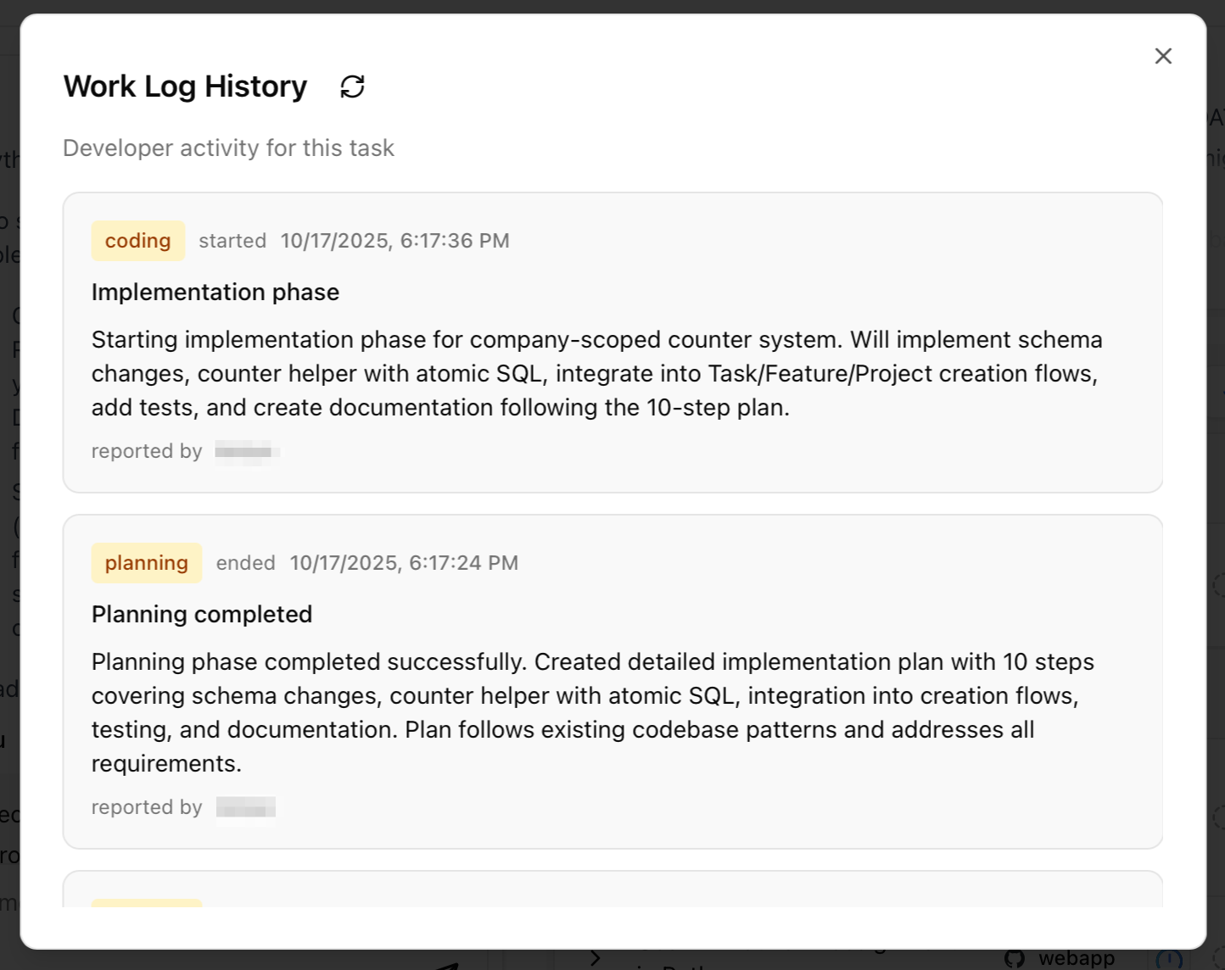
Task: Click the Planning completed description paragraph
Action: [x=592, y=712]
